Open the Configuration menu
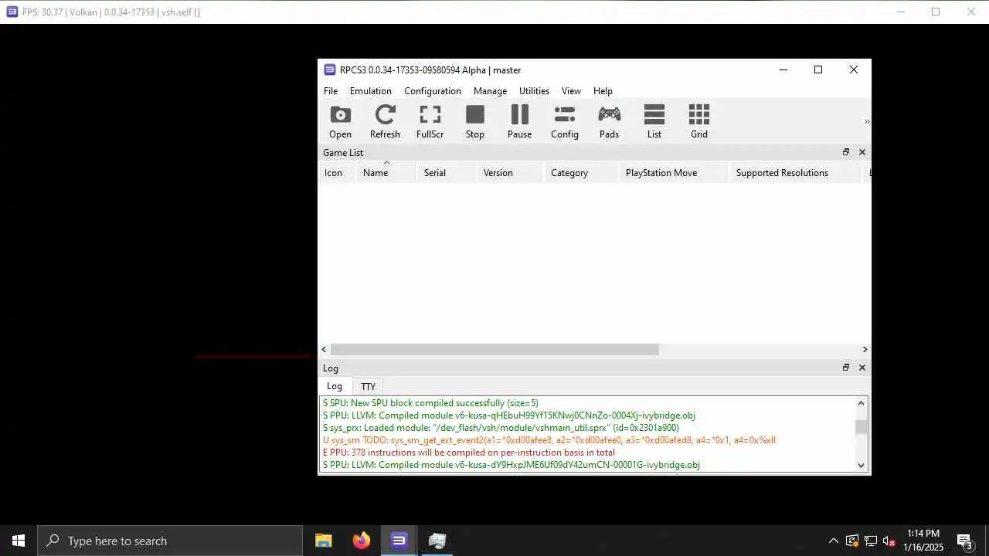 pyautogui.click(x=432, y=91)
